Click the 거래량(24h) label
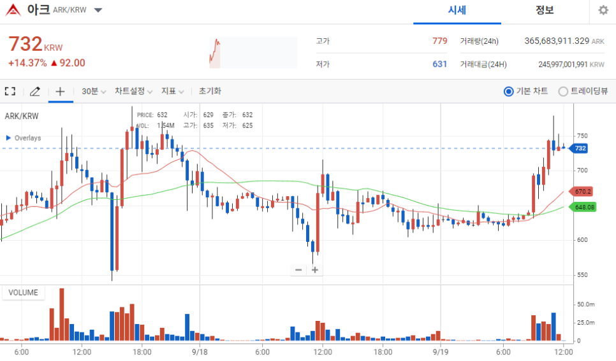 pyautogui.click(x=480, y=41)
